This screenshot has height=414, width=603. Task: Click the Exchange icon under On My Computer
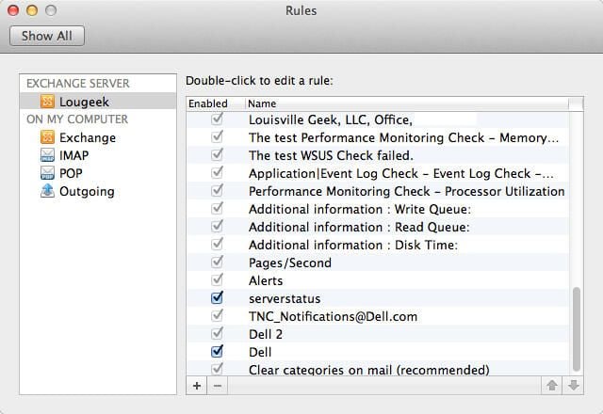point(47,137)
